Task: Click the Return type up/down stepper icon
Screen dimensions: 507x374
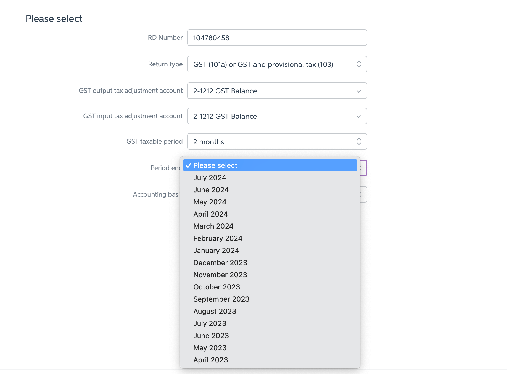Action: pyautogui.click(x=358, y=64)
